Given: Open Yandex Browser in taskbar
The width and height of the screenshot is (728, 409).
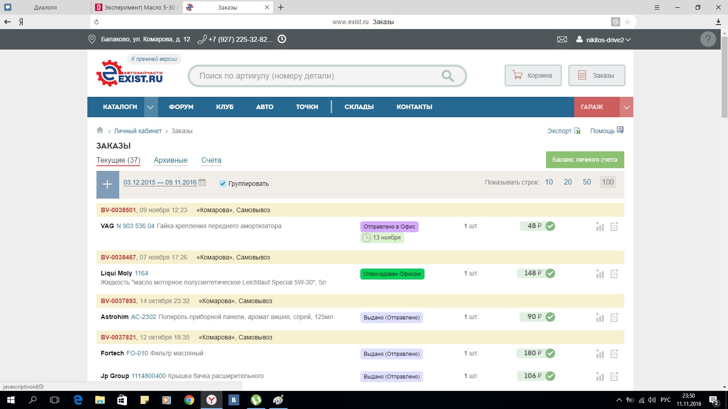Looking at the screenshot, I should 212,400.
